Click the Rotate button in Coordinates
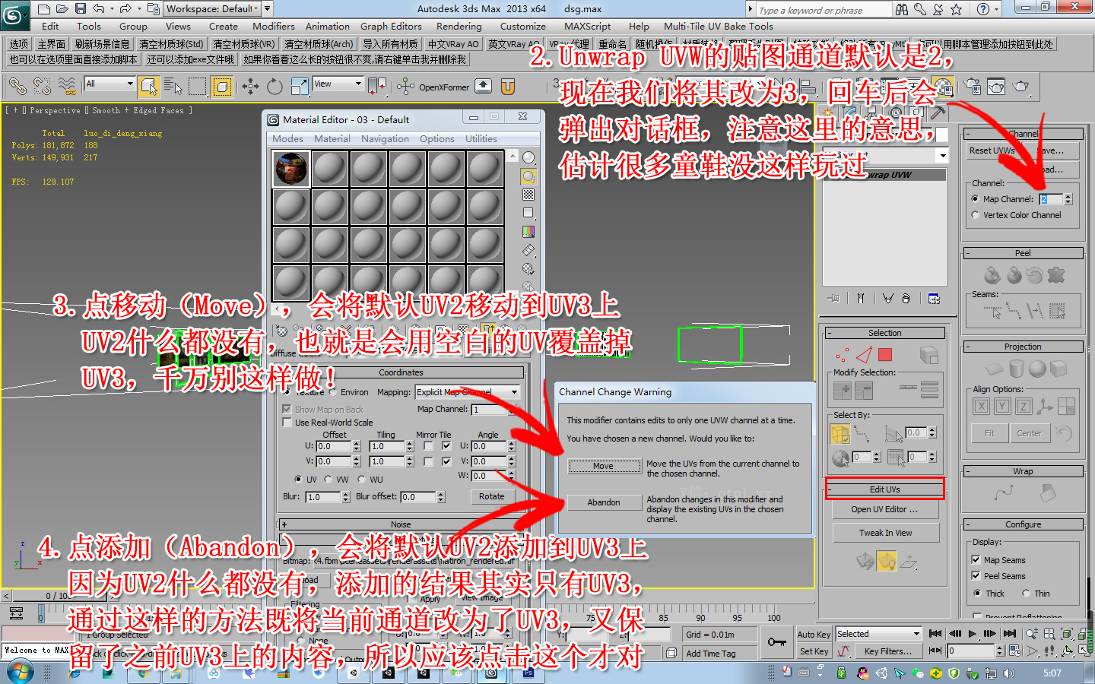Screen dimensions: 1095x684 point(492,496)
